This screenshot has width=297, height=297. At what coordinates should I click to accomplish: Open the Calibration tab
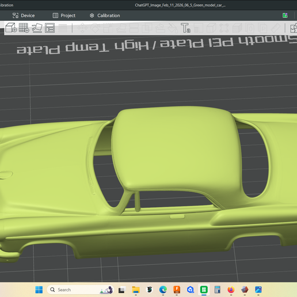tap(105, 16)
